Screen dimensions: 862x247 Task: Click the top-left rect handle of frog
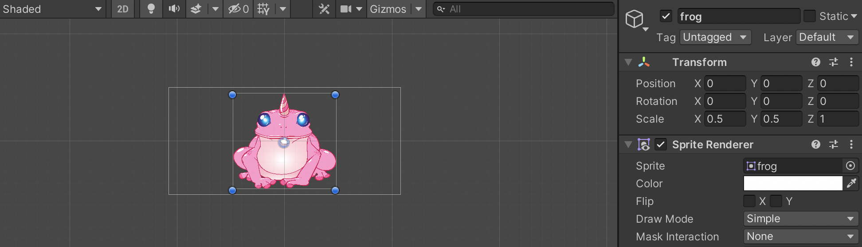click(232, 95)
